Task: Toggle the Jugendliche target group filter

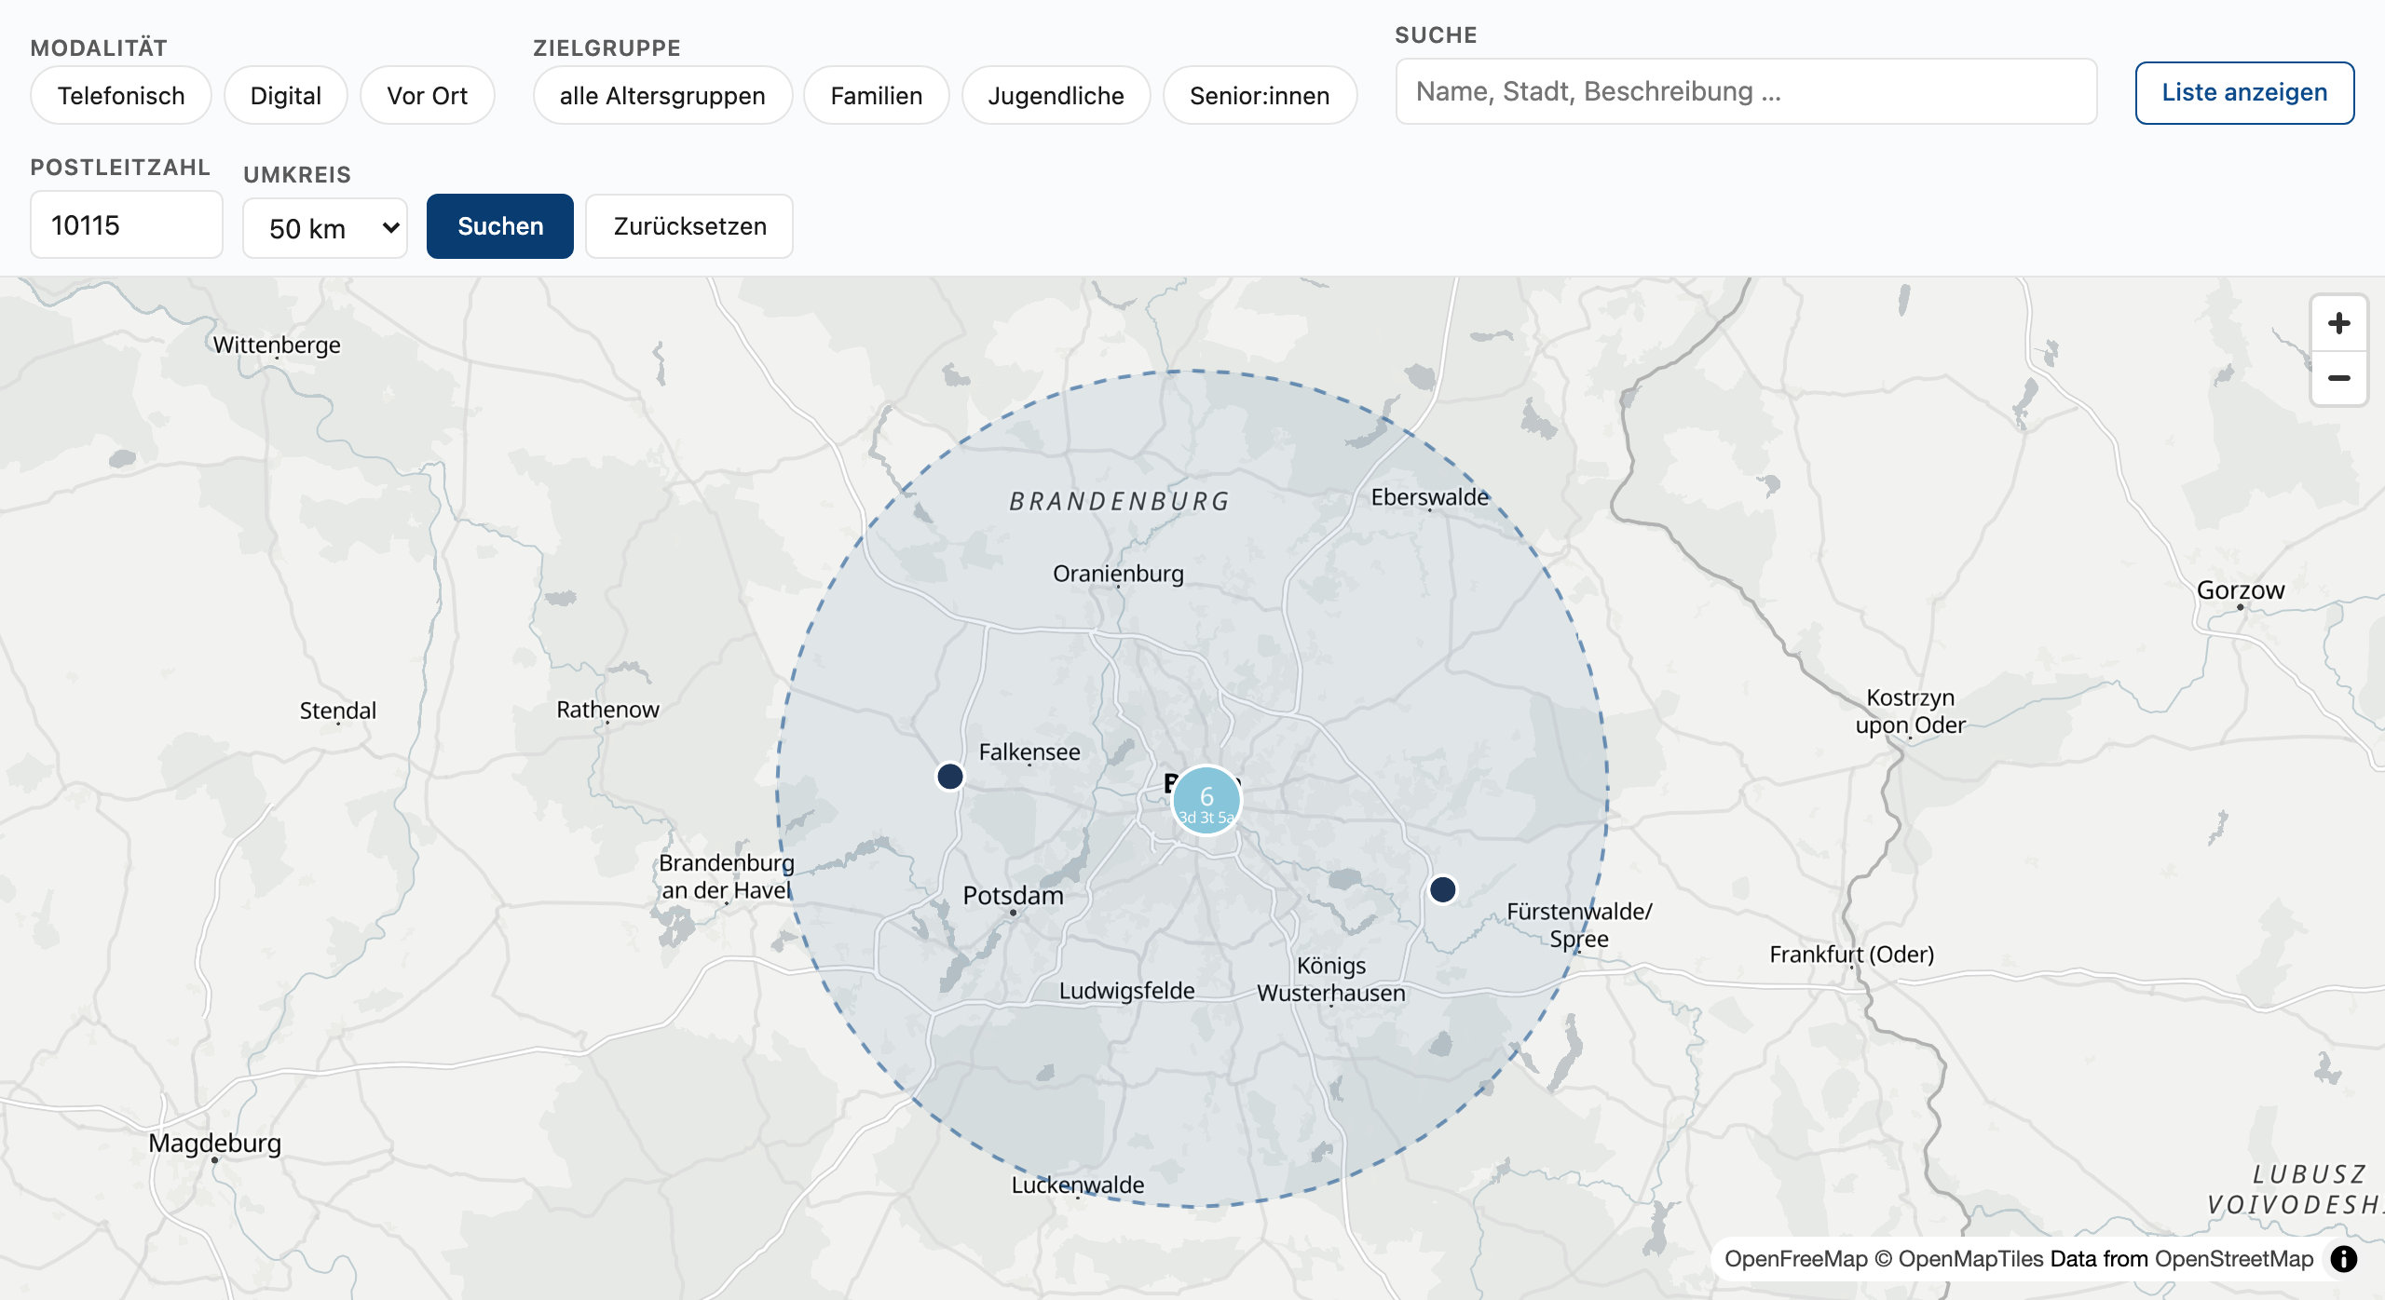Action: 1056,95
